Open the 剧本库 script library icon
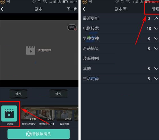Screen dimensions: 159x140 (9, 114)
